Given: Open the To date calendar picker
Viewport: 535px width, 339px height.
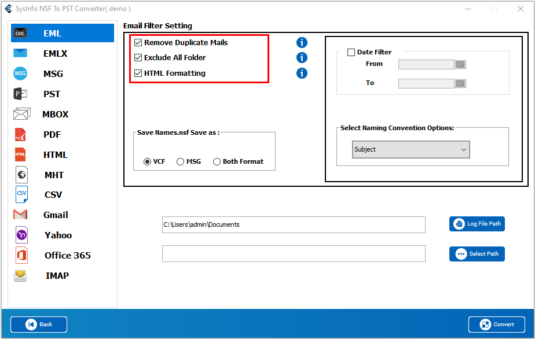Looking at the screenshot, I should point(461,83).
